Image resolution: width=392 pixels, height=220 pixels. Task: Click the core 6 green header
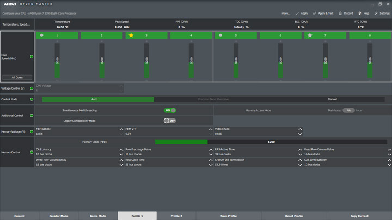click(x=280, y=35)
